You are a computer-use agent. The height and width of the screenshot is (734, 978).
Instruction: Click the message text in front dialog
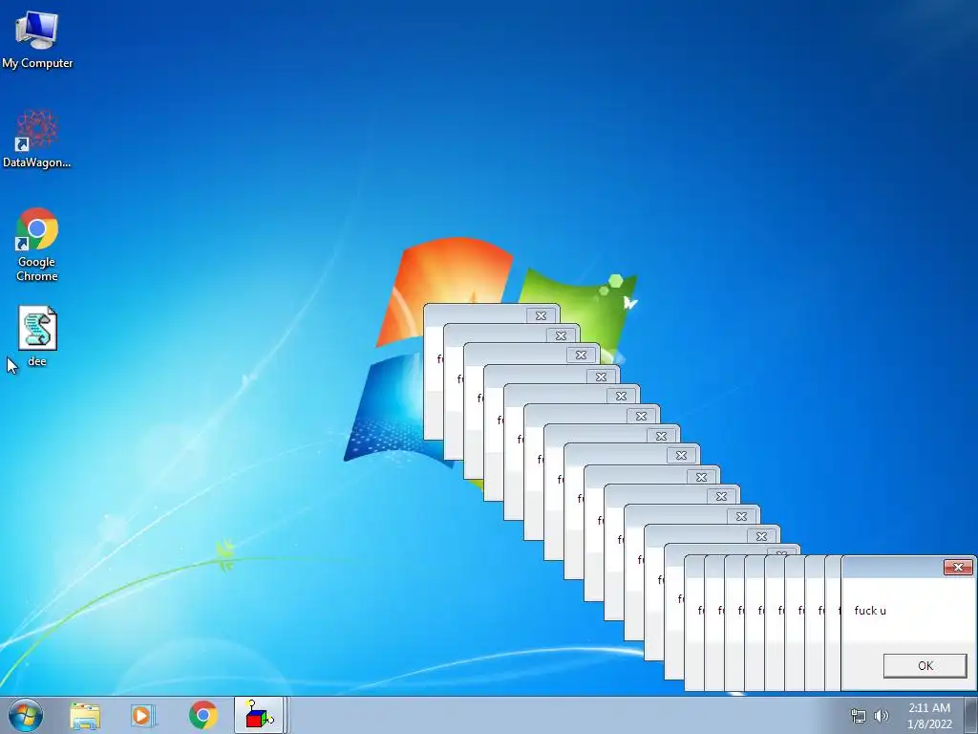coord(869,611)
